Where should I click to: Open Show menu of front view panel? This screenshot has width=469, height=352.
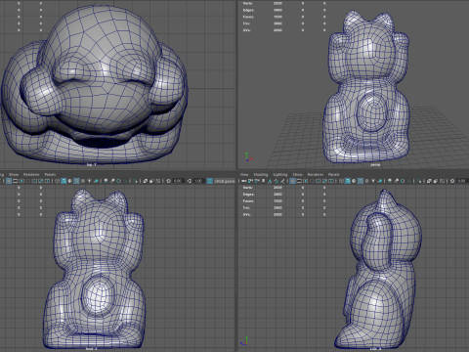point(14,175)
